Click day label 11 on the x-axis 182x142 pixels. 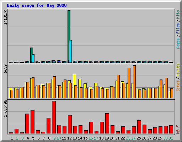64,138
